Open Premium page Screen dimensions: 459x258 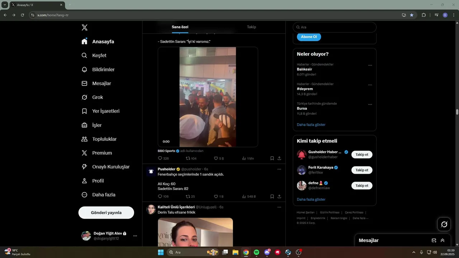[x=96, y=153]
